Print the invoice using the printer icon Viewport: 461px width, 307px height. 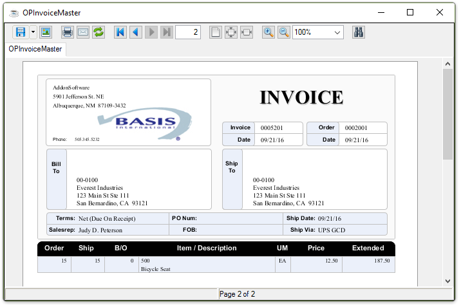(x=68, y=32)
